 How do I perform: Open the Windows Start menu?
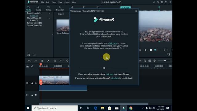28,108
